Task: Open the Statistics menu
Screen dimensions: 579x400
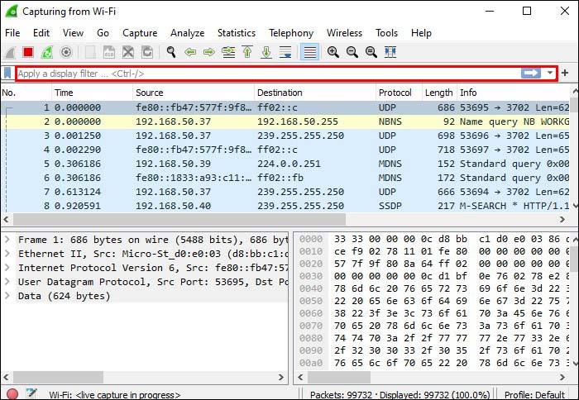Action: [237, 33]
